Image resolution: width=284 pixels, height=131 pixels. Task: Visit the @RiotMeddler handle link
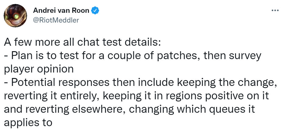coord(56,20)
